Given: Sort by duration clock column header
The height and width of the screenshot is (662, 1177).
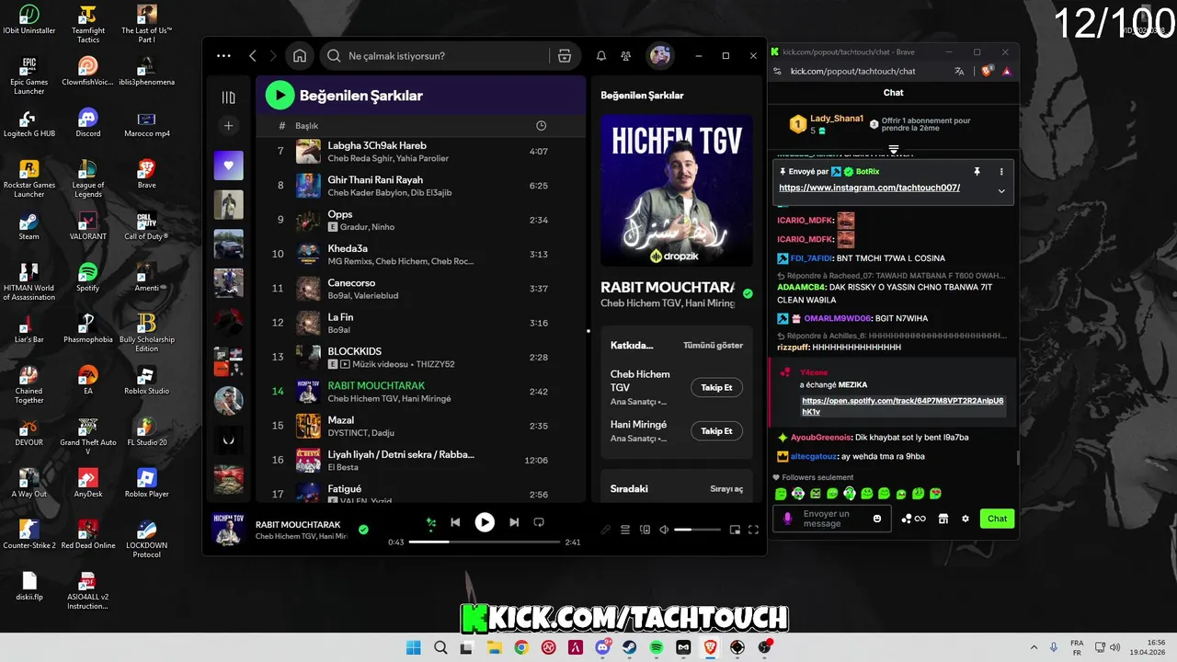Looking at the screenshot, I should coord(541,126).
